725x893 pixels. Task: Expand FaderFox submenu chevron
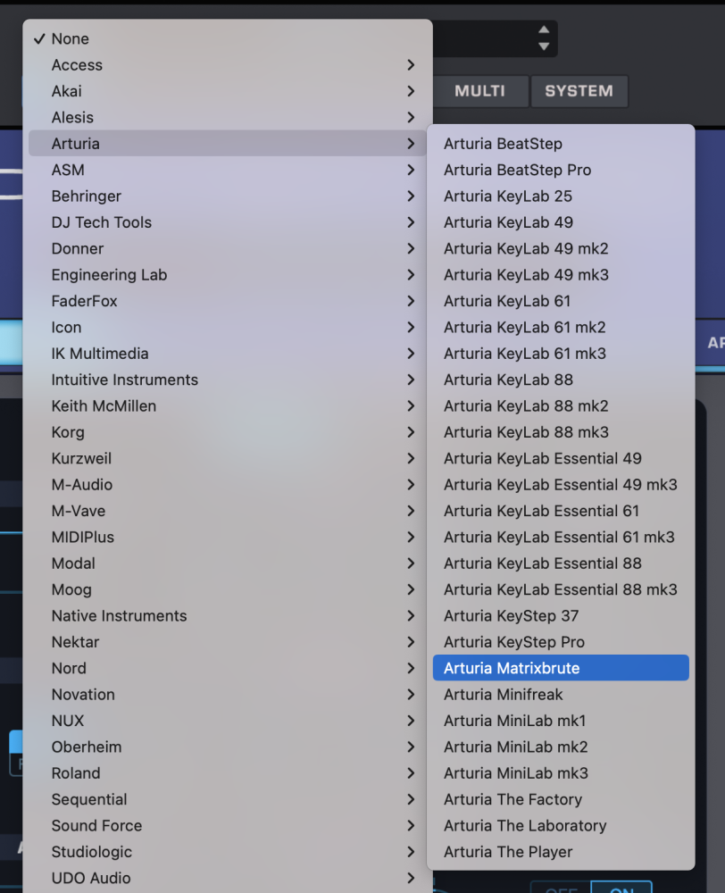411,301
